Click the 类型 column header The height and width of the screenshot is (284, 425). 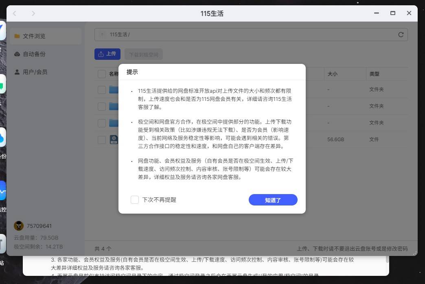[374, 74]
